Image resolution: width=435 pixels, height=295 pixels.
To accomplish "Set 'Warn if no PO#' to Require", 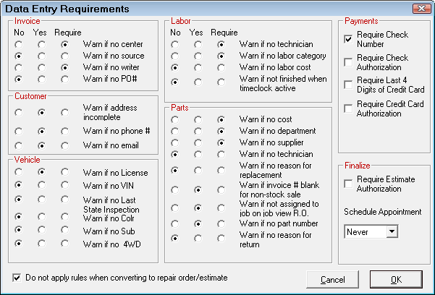I will [x=65, y=79].
